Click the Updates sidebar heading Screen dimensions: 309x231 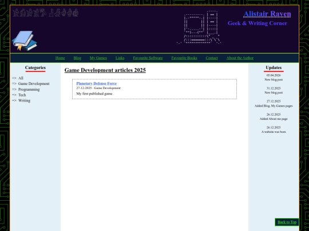(274, 67)
